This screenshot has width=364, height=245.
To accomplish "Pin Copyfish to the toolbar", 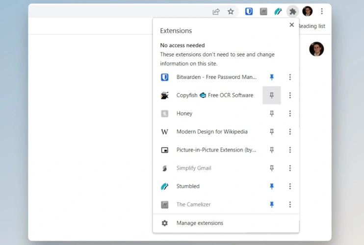I will pyautogui.click(x=272, y=95).
